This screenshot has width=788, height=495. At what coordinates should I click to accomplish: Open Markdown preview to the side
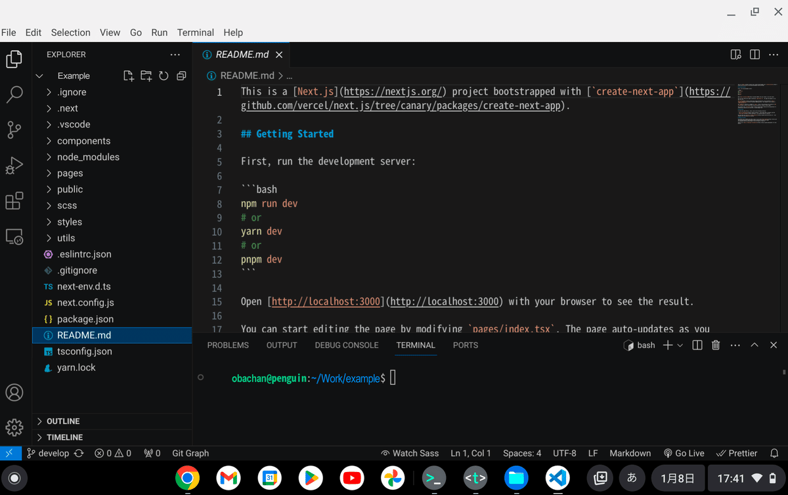736,54
